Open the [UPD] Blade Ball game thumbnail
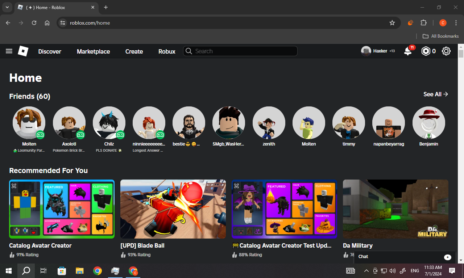The image size is (464, 278). (x=173, y=209)
